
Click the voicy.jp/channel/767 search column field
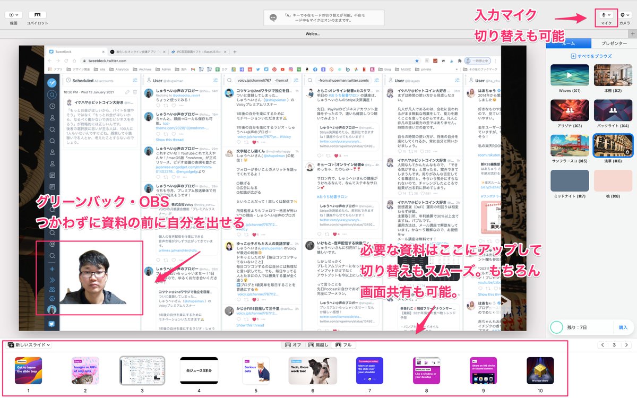click(264, 81)
